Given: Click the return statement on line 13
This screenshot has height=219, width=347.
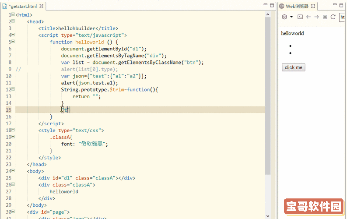Looking at the screenshot, I should 87,96.
